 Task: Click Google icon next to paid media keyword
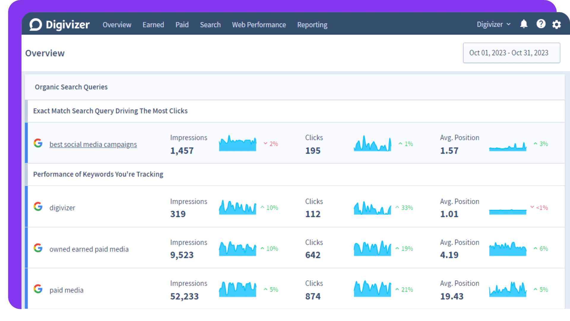[x=38, y=289]
